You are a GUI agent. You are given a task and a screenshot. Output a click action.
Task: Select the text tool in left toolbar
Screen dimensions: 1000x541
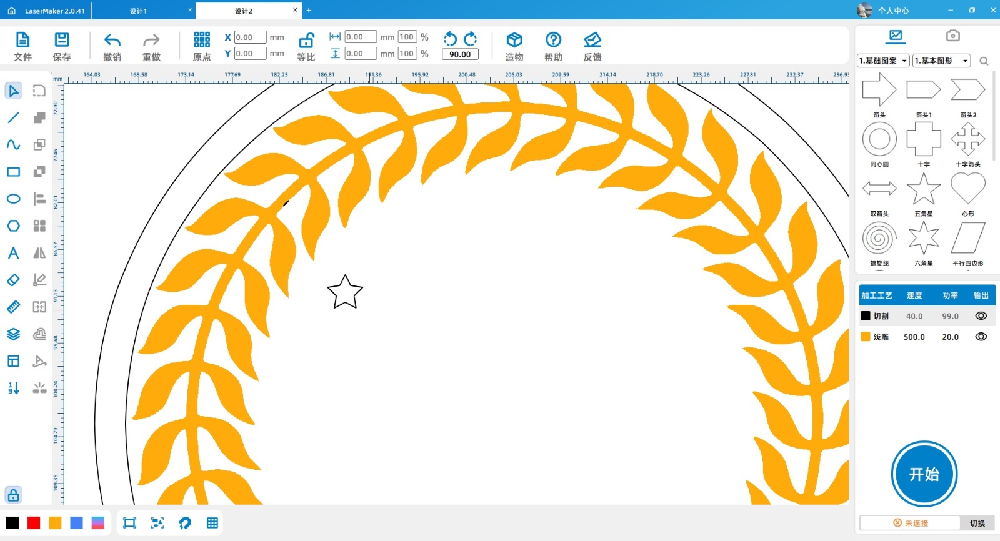pos(13,253)
